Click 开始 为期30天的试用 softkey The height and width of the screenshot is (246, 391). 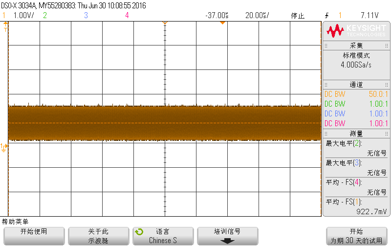pyautogui.click(x=357, y=236)
